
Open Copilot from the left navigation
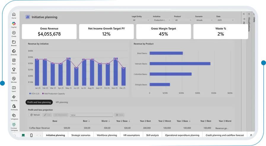point(14,25)
